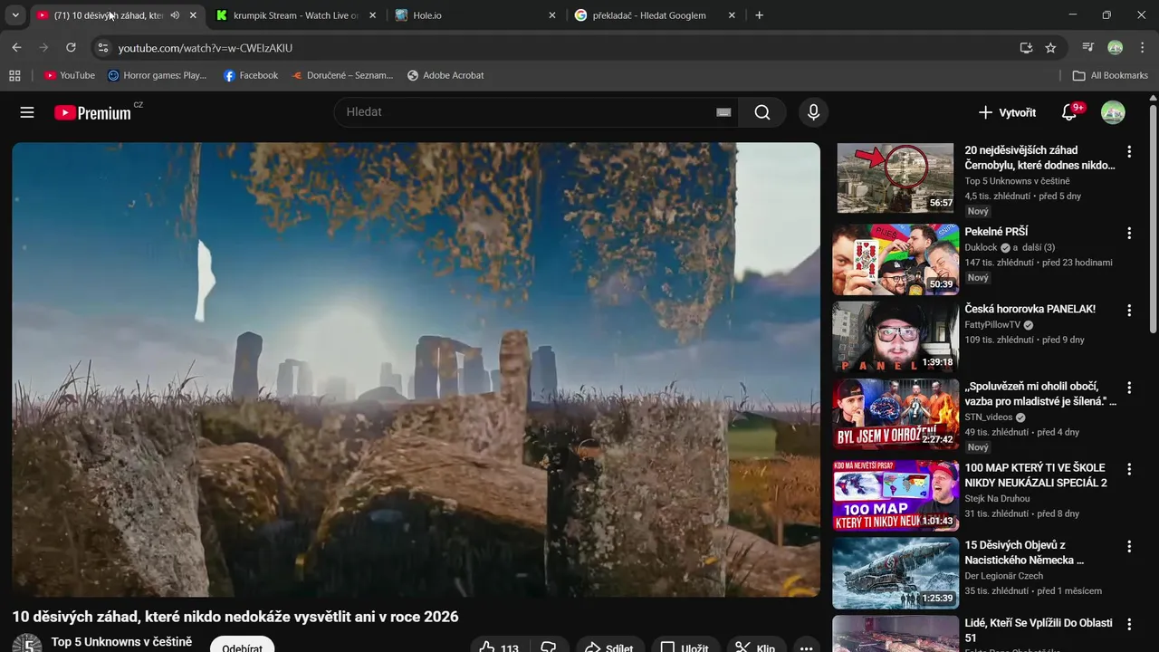
Task: Open Top 5 Unknowns v češtině channel
Action: click(x=121, y=642)
